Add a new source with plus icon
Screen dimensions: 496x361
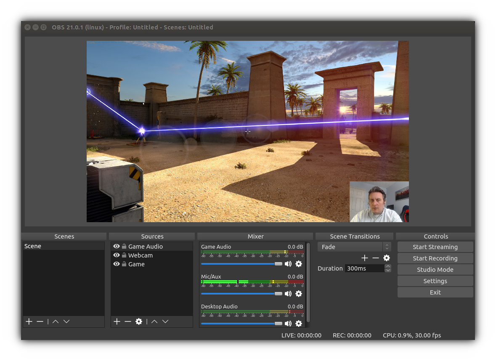[x=117, y=321]
